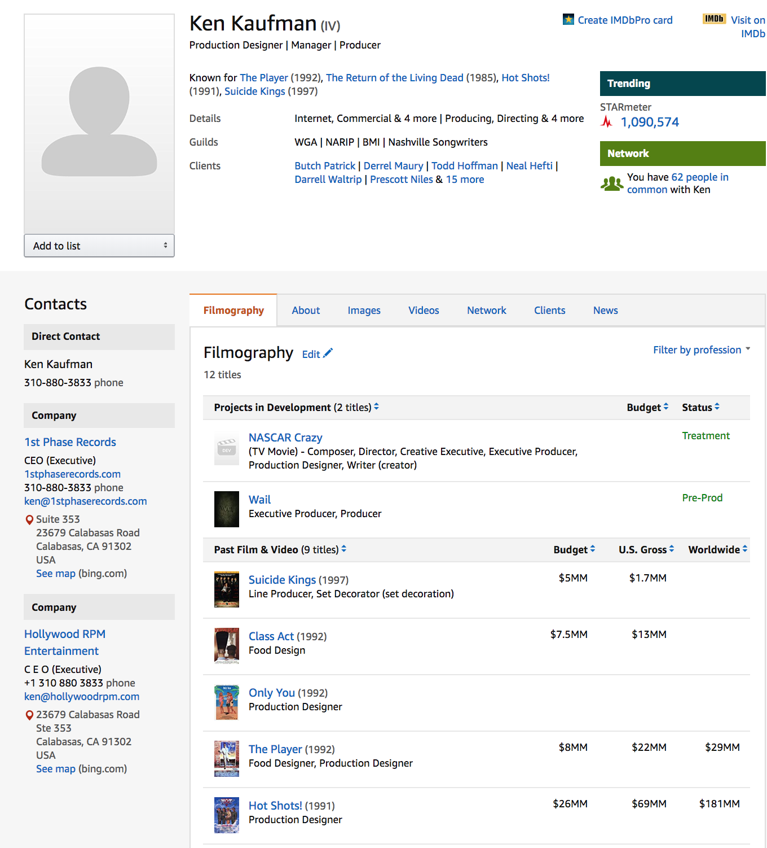Open client Derrel Maury link

click(393, 165)
